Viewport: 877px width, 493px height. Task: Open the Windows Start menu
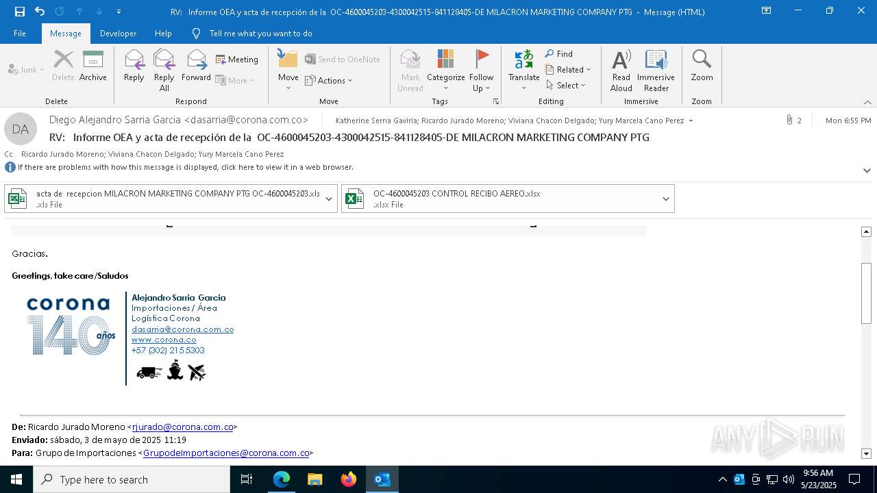16,479
